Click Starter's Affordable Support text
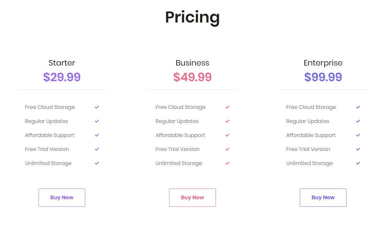The width and height of the screenshot is (387, 225). tap(50, 135)
